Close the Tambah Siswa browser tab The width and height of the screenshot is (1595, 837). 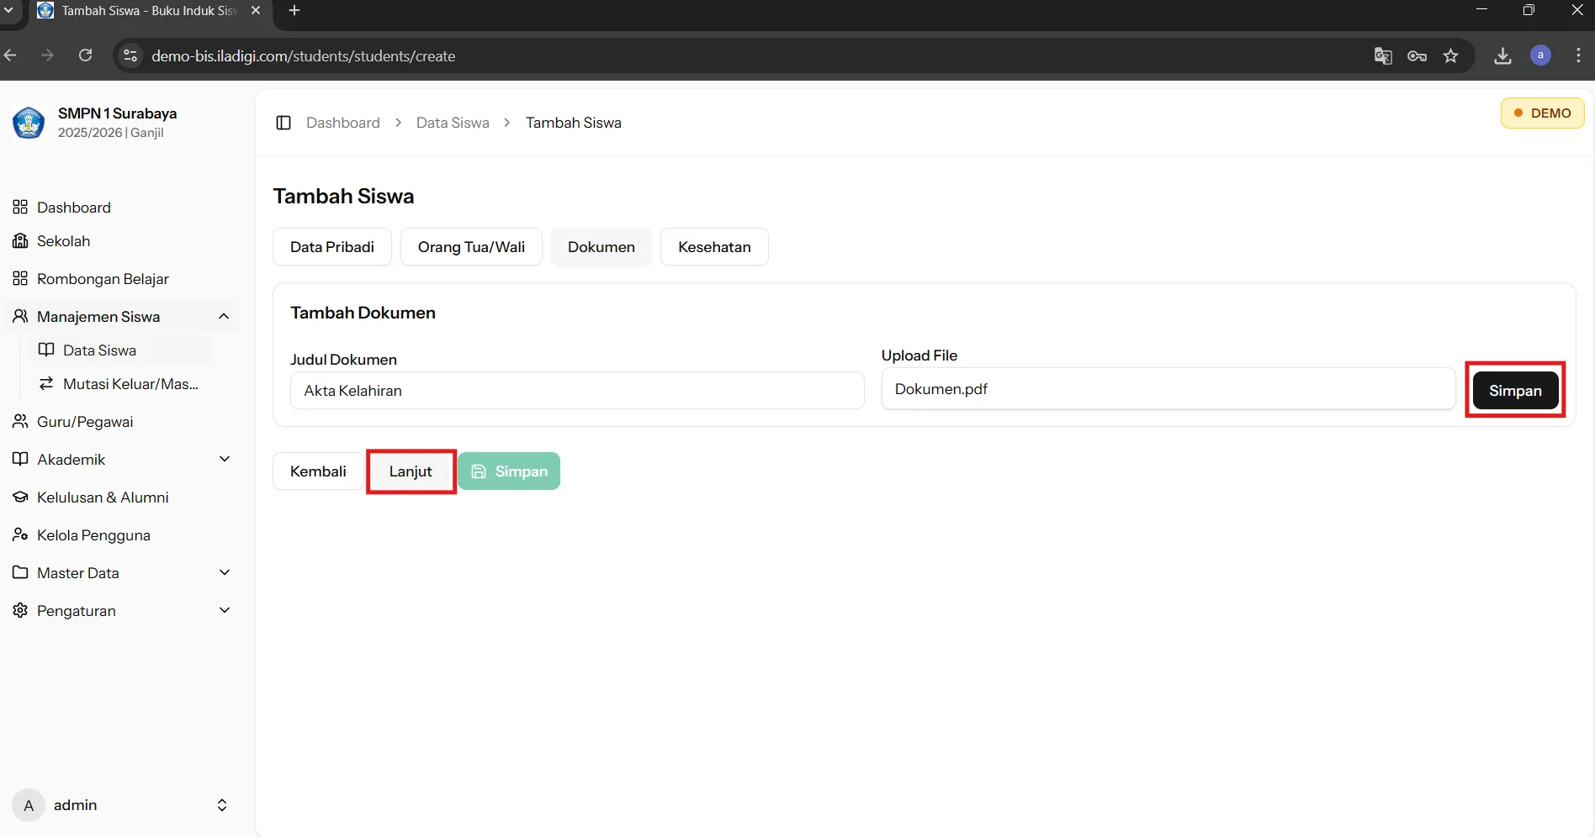pyautogui.click(x=256, y=10)
